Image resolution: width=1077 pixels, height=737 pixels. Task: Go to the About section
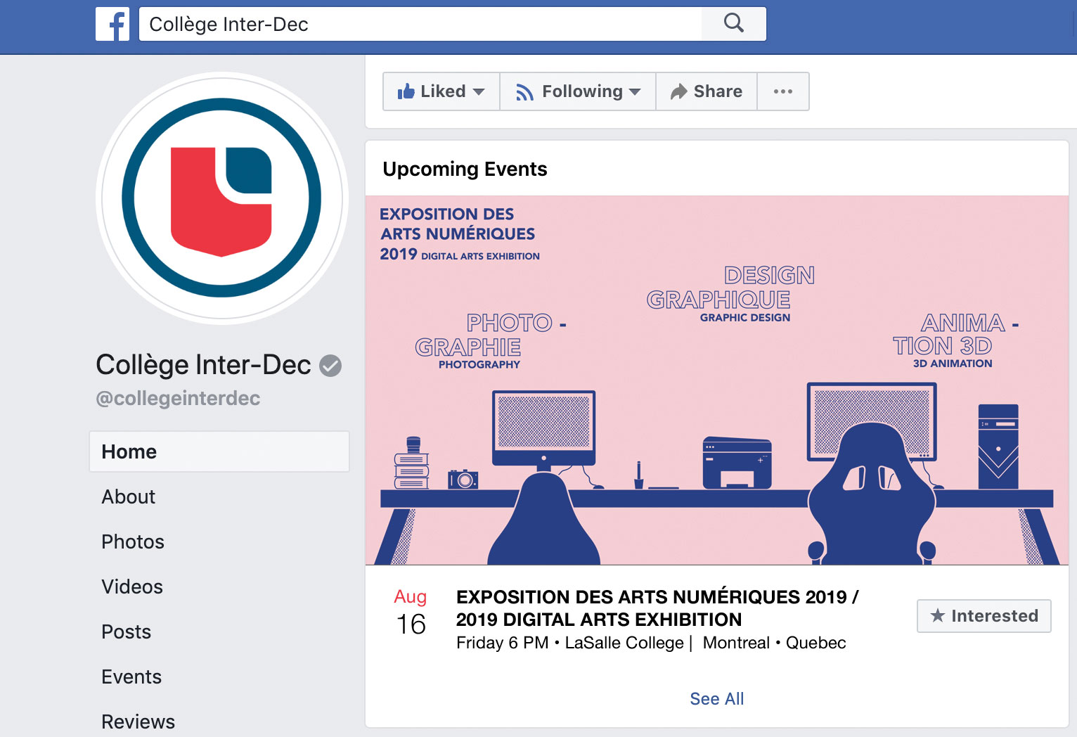[x=129, y=496]
